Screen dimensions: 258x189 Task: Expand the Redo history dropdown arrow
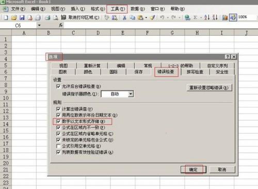(x=180, y=18)
